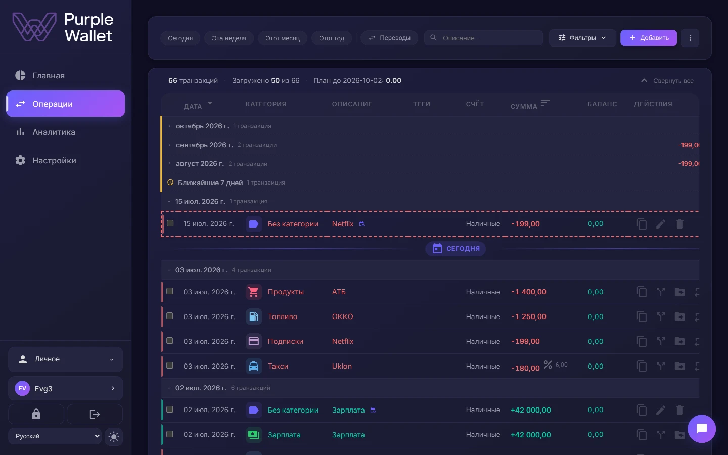This screenshot has height=455, width=728.
Task: Edit the Netflix 15 июл. transaction
Action: tap(661, 224)
